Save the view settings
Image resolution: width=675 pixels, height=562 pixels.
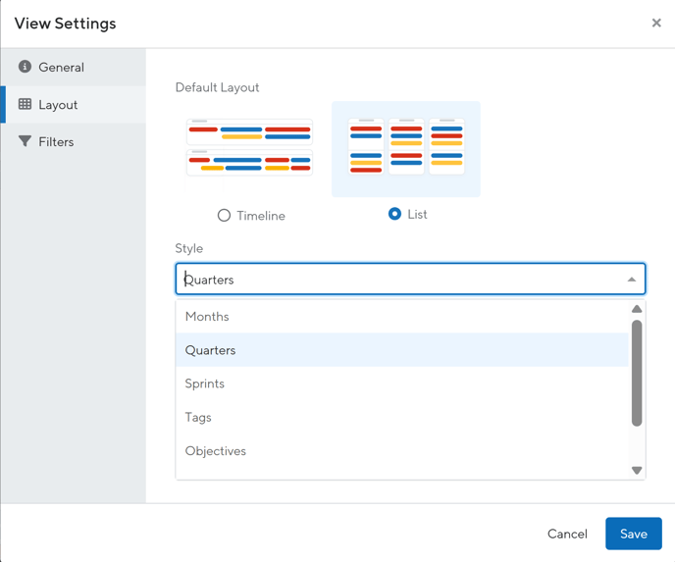(633, 534)
